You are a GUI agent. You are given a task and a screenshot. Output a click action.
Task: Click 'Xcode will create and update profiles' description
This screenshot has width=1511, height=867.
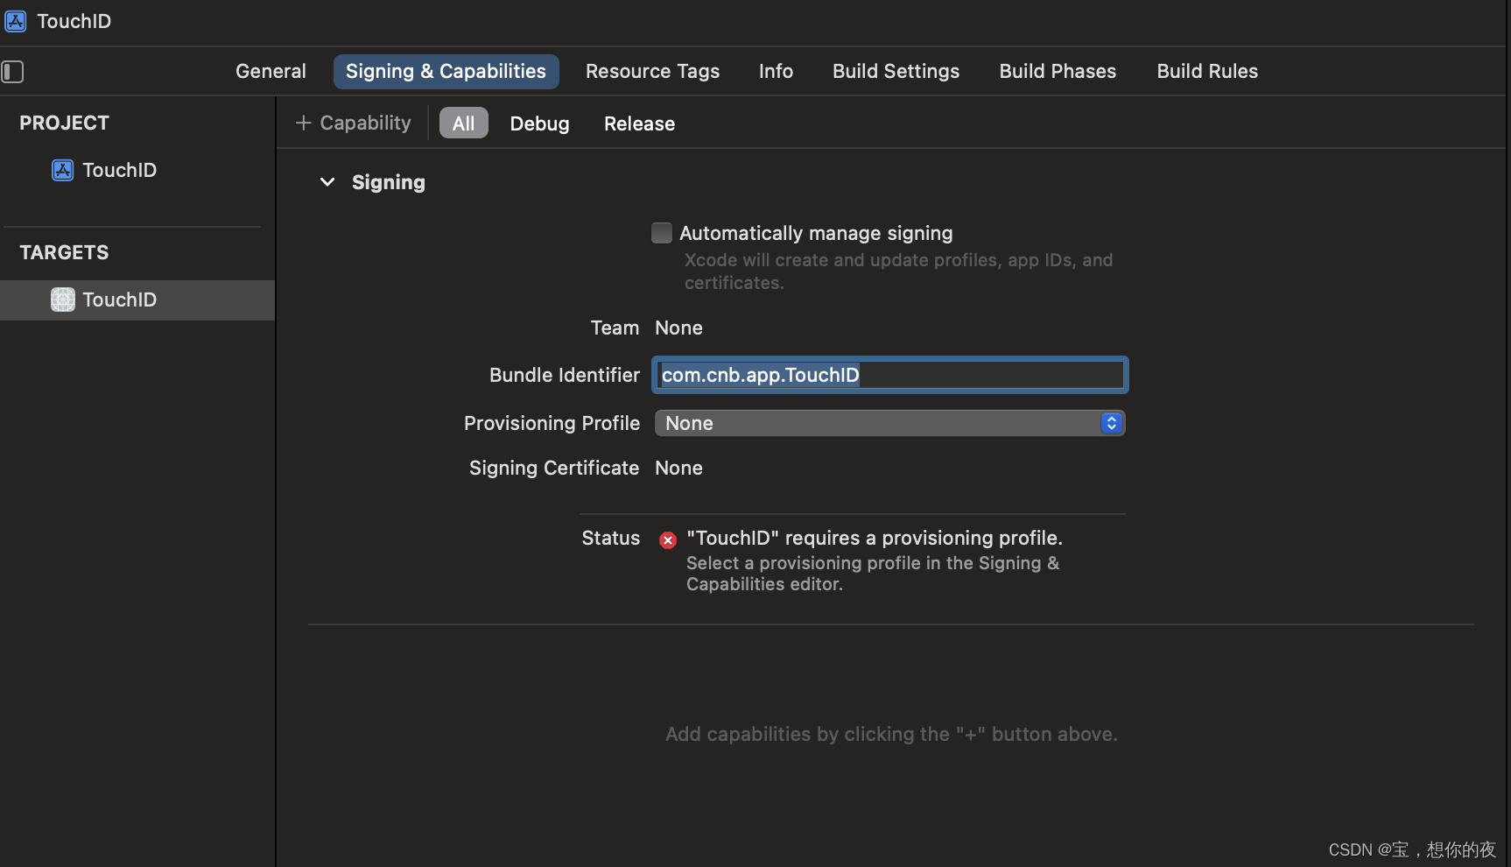click(x=898, y=271)
